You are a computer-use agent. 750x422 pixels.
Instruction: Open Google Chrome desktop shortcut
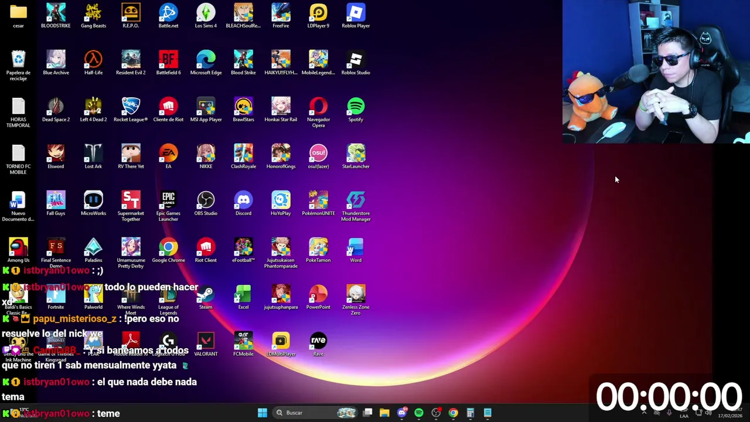[x=168, y=250]
